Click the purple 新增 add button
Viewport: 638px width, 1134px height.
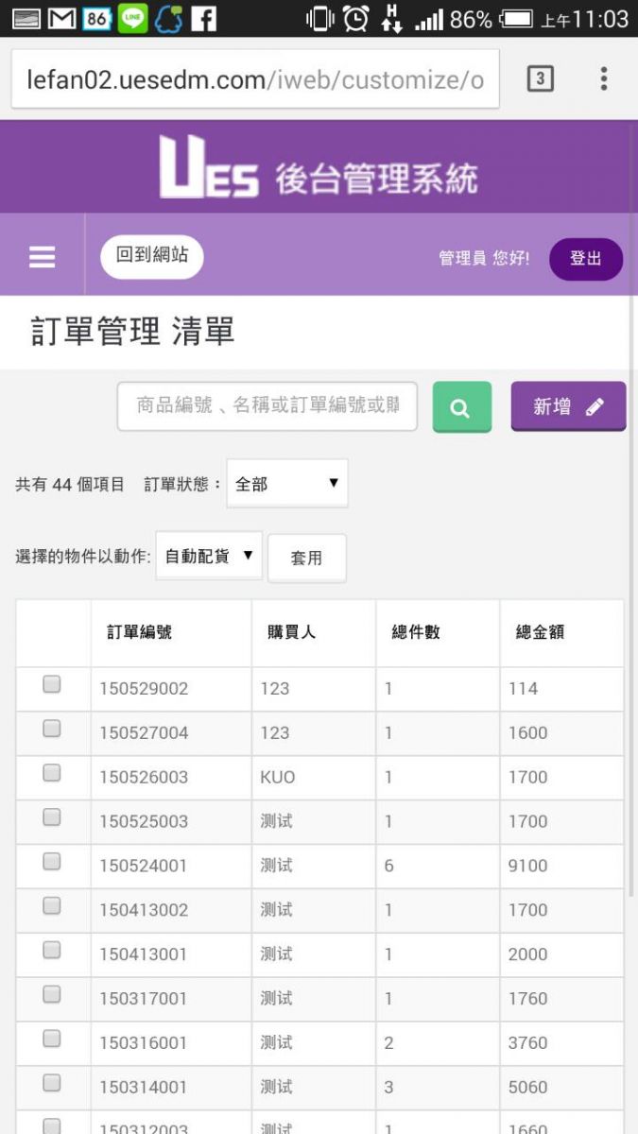(568, 406)
